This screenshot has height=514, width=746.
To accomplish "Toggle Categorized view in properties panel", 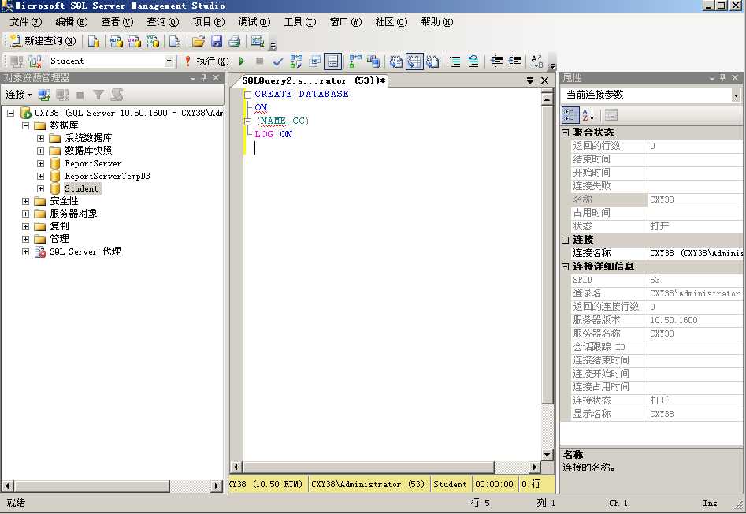I will 570,114.
